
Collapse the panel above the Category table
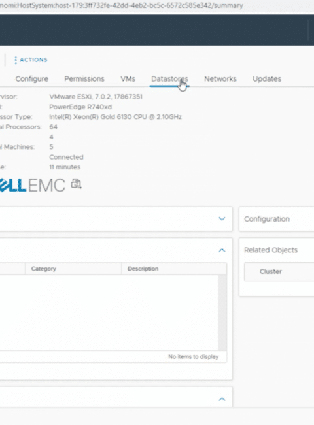pos(222,250)
